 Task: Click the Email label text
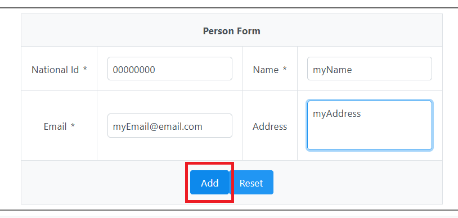(x=55, y=126)
